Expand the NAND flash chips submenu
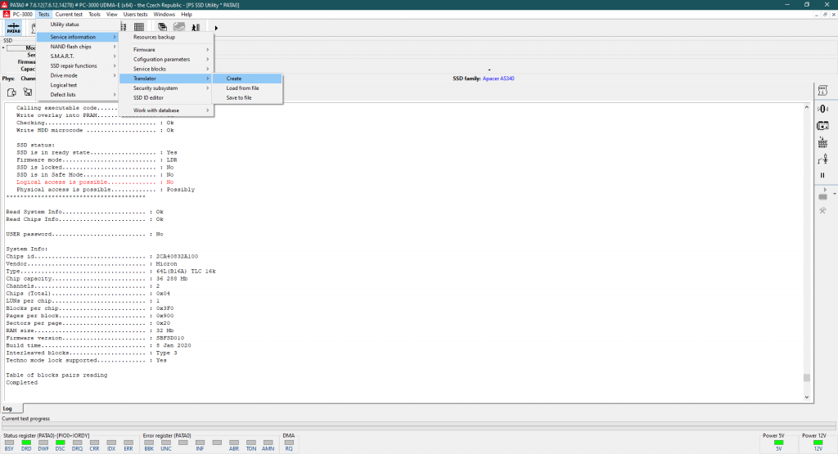 pos(79,47)
